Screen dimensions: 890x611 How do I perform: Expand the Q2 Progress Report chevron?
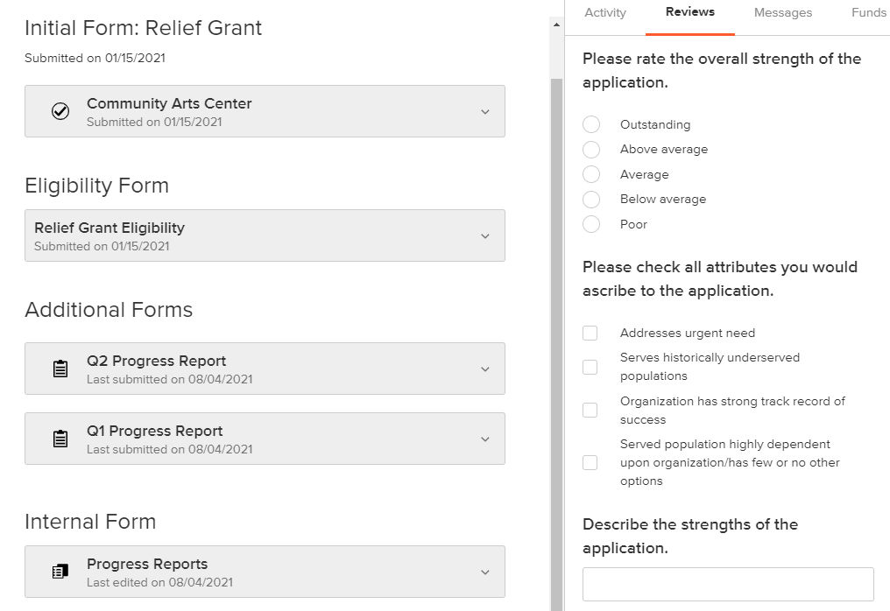pyautogui.click(x=485, y=369)
